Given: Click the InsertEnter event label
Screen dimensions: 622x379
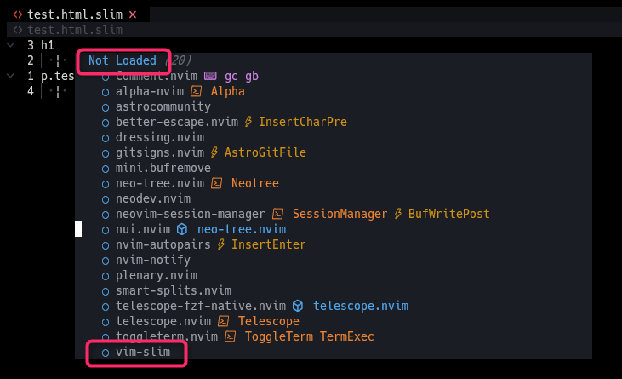Looking at the screenshot, I should (x=269, y=244).
